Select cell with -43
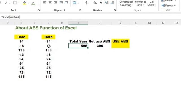The height and width of the screenshot is (101, 181). (x=21, y=55)
